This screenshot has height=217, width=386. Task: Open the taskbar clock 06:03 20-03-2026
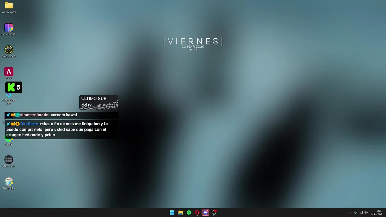(377, 212)
